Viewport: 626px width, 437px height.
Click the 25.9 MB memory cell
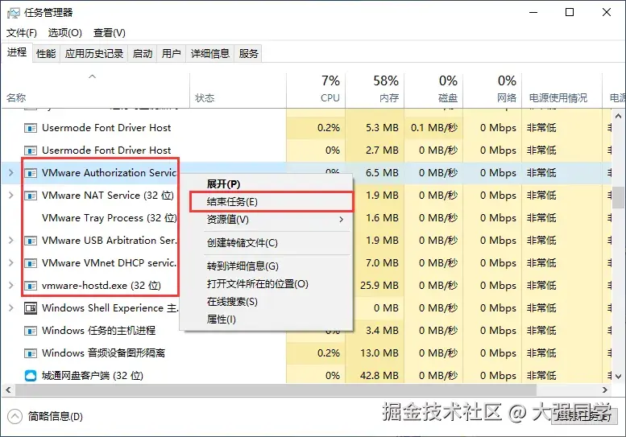click(379, 286)
